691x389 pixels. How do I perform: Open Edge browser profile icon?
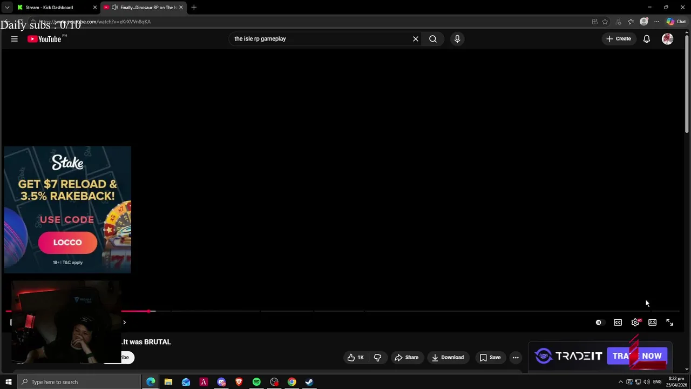pos(643,22)
